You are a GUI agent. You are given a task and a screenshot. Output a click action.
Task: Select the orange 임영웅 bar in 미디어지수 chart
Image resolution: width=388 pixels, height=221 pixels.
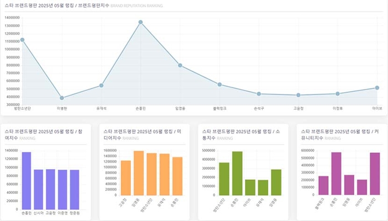139,173
